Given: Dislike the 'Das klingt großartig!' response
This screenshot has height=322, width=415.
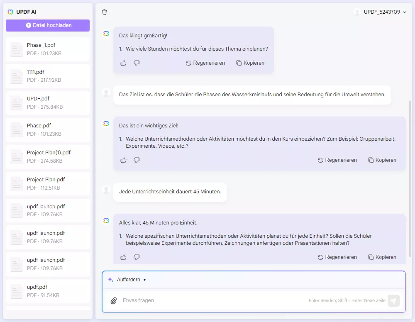Looking at the screenshot, I should (x=137, y=63).
